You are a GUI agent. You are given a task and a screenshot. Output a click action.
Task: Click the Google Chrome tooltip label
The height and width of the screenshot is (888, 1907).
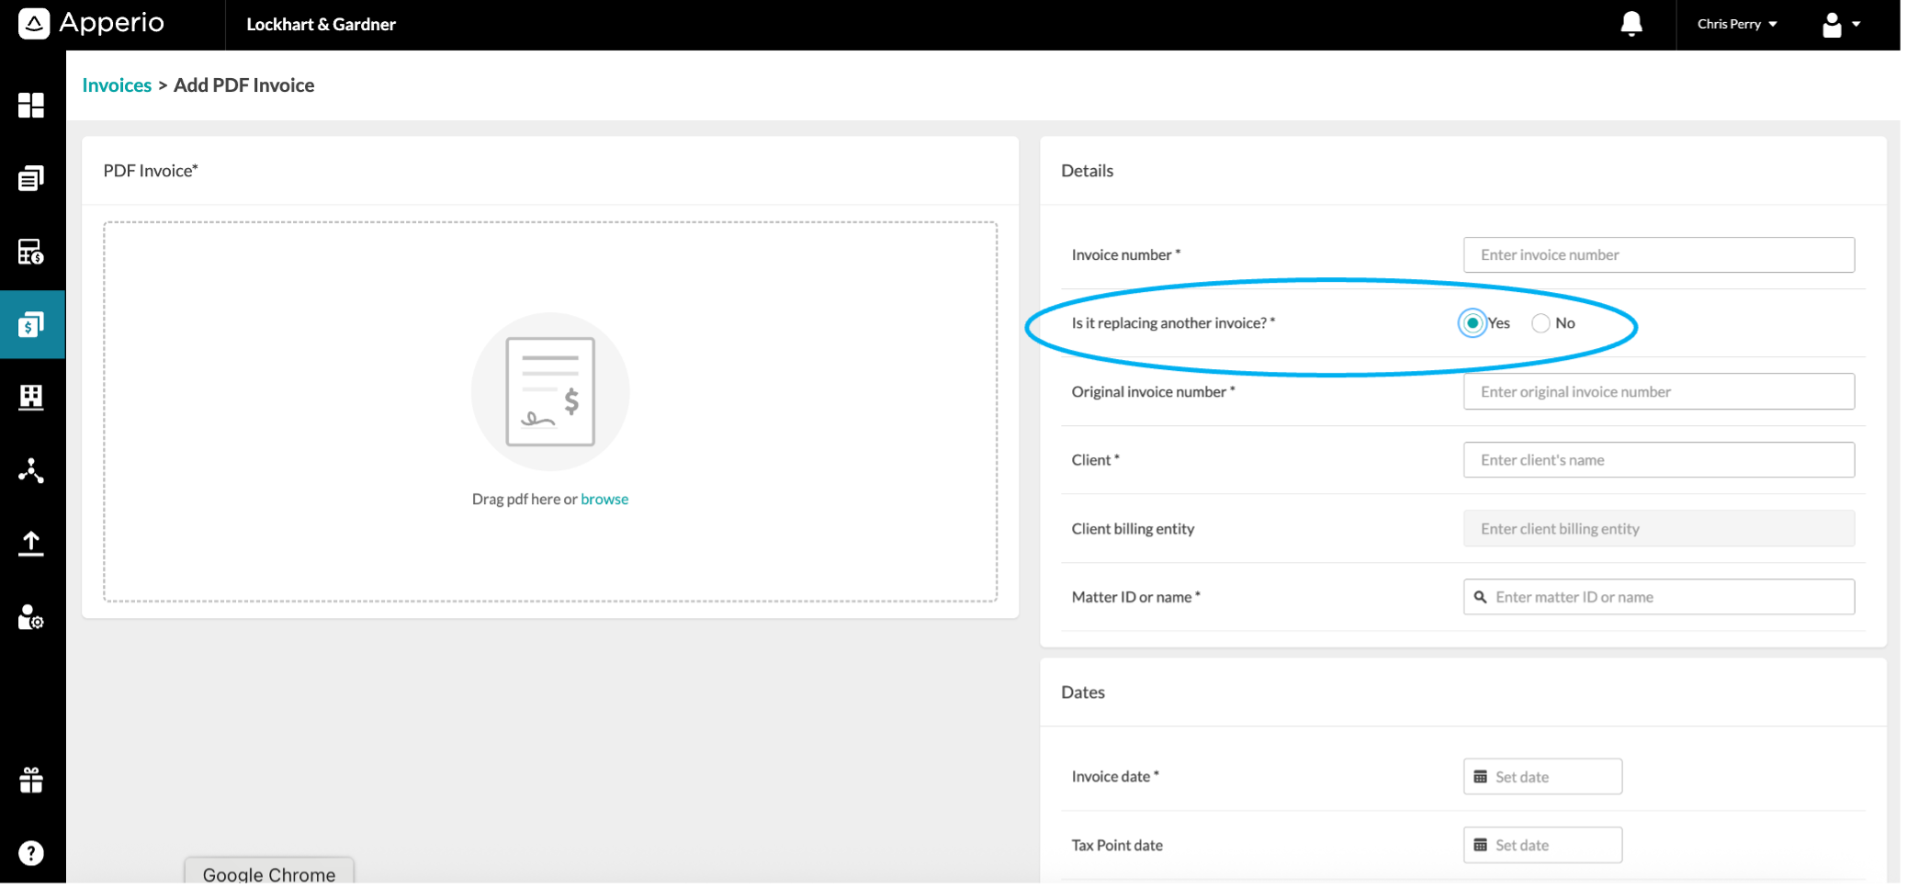269,873
